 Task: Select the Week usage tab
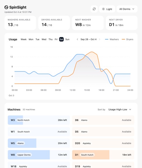23,39
